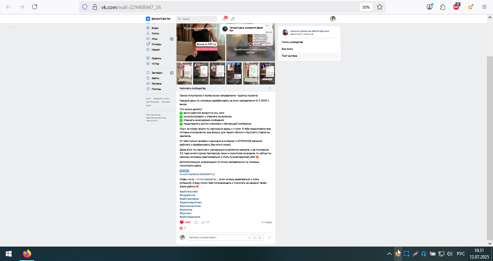493x261 pixels.
Task: Open Firefox account icon
Action: point(429,7)
